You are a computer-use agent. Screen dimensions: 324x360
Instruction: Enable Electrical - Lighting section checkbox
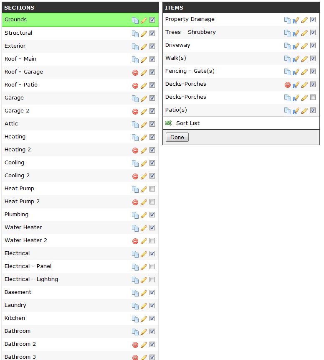pos(152,279)
